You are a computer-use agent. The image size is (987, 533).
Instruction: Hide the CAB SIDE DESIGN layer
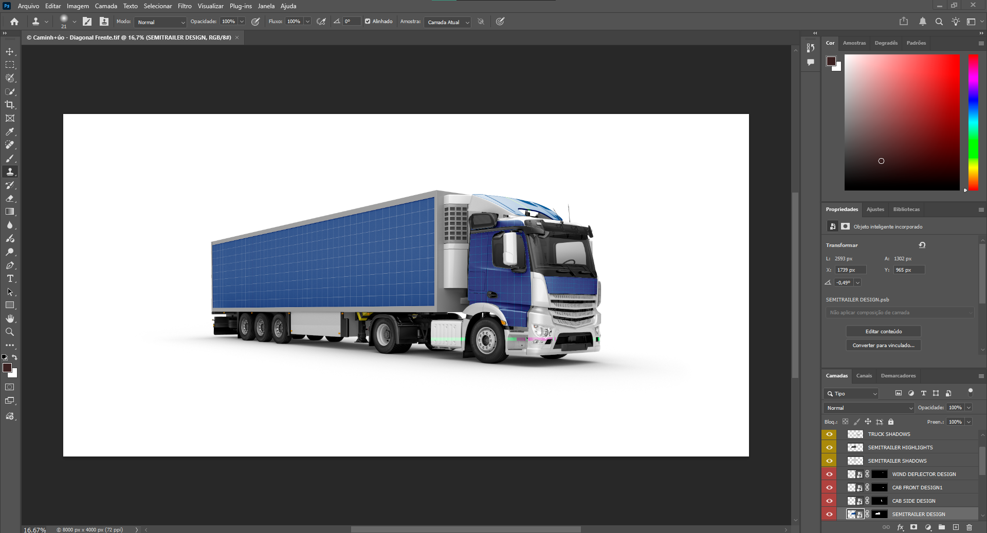pyautogui.click(x=829, y=501)
